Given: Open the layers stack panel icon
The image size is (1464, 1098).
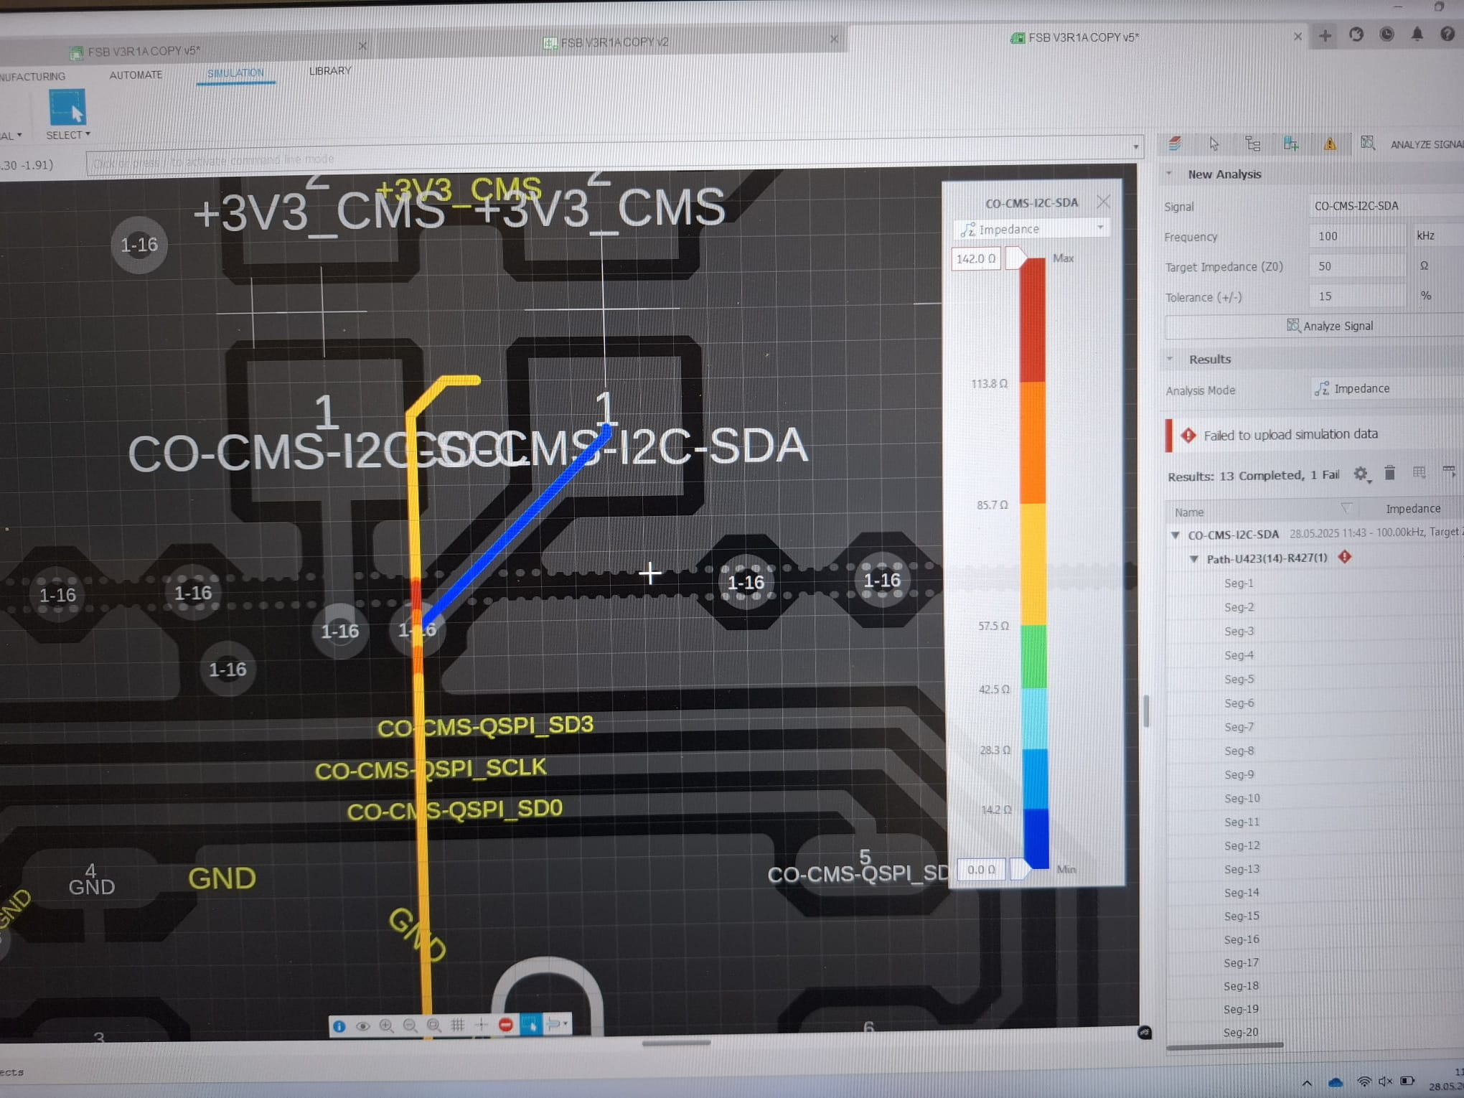Looking at the screenshot, I should pyautogui.click(x=1175, y=144).
